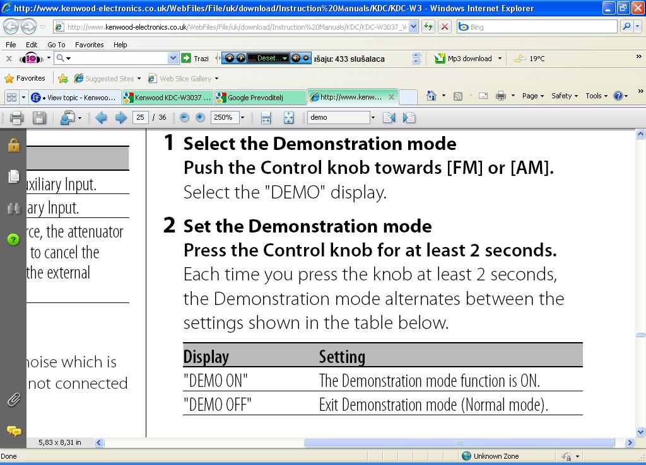Go to the previous PDF page
Viewport: 646px width, 465px height.
(101, 117)
